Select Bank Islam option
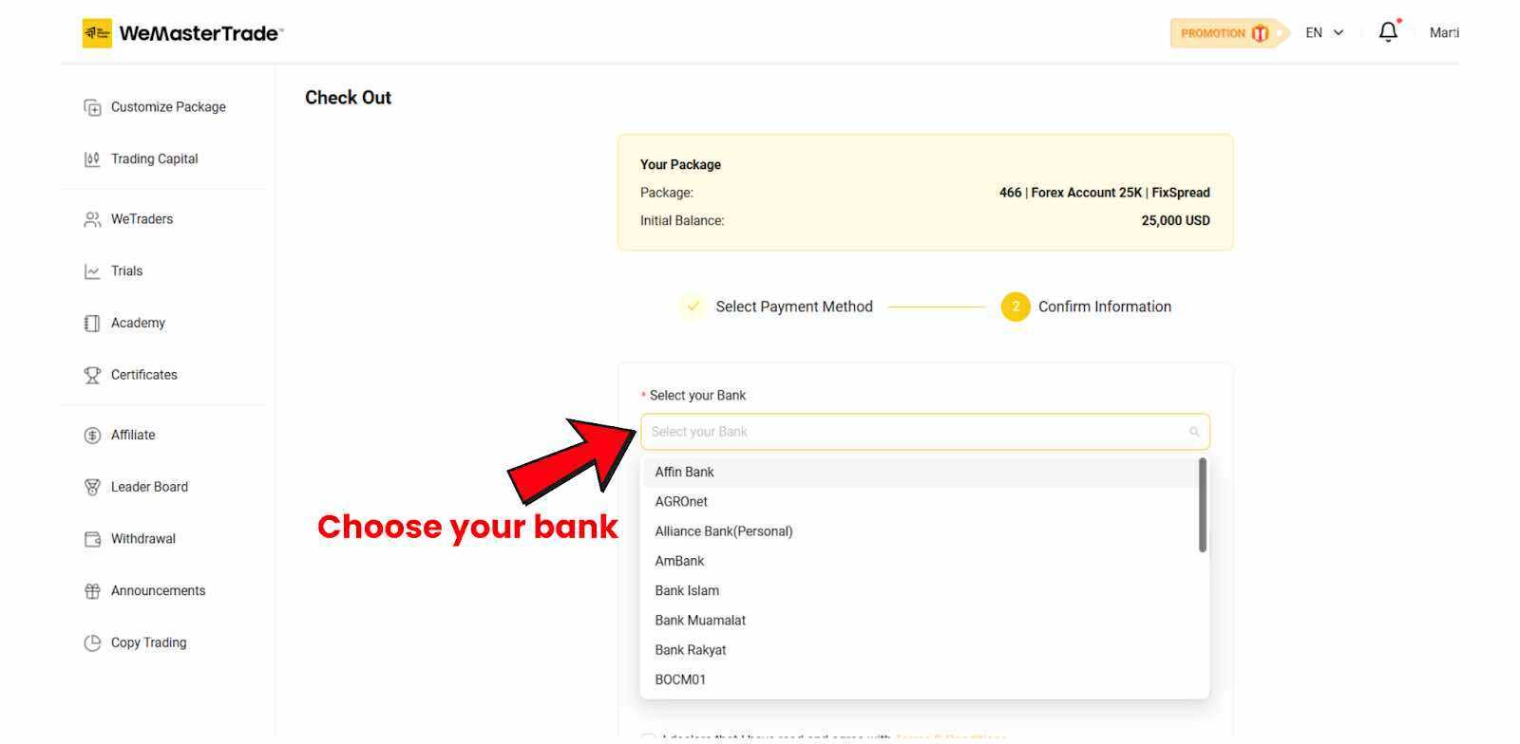The image size is (1520, 744). (687, 590)
